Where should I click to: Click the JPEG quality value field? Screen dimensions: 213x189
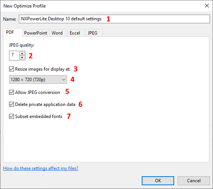point(14,56)
